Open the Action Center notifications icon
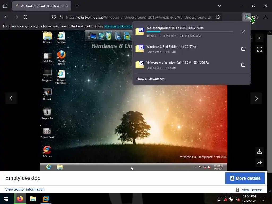 tap(263, 199)
